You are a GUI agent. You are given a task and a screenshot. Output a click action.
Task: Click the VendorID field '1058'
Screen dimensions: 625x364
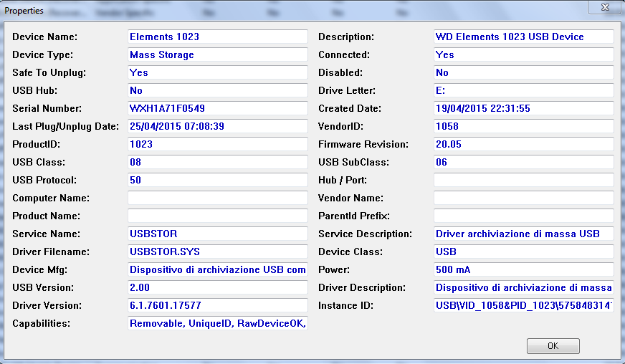[x=524, y=126]
